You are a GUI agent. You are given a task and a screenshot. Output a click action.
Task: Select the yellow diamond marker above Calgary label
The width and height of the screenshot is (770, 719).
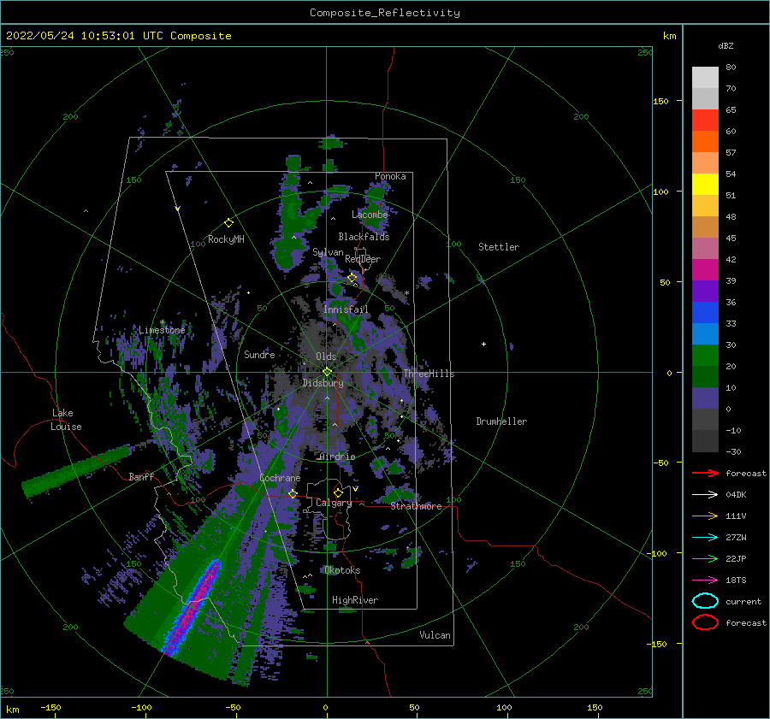point(338,492)
